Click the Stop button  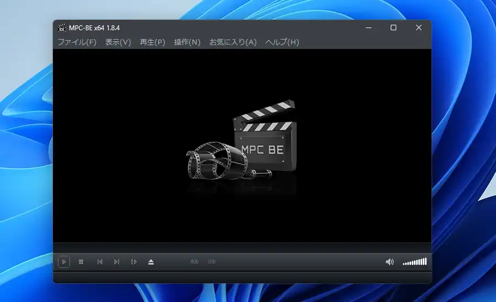(x=81, y=262)
